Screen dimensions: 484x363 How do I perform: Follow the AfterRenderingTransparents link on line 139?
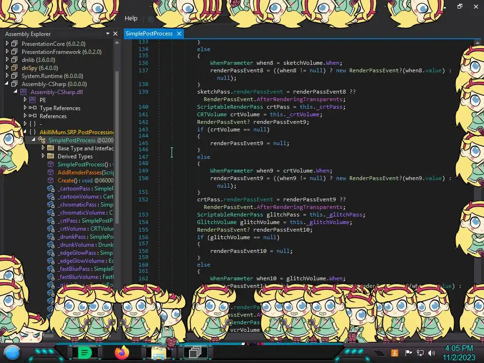pos(299,99)
